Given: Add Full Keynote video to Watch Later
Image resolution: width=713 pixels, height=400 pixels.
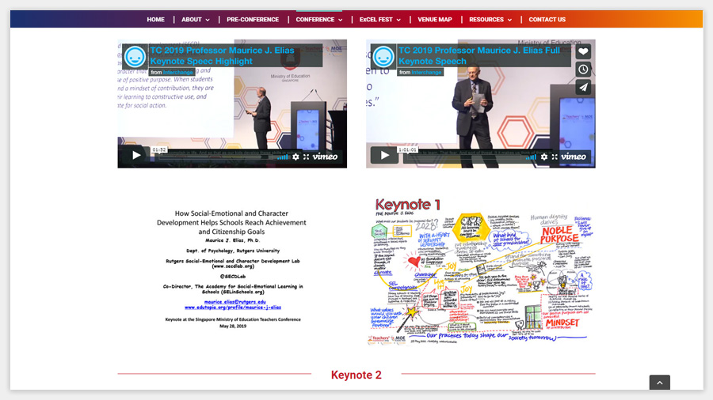Looking at the screenshot, I should [x=583, y=70].
